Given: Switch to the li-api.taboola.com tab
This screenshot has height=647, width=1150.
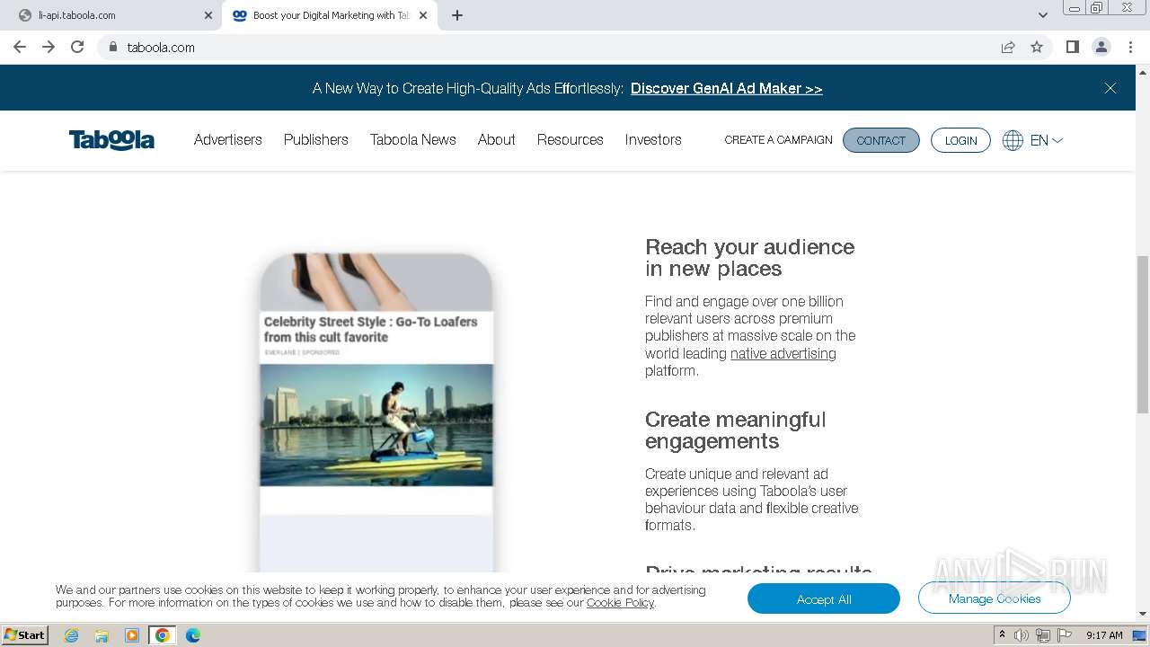Looking at the screenshot, I should [114, 15].
